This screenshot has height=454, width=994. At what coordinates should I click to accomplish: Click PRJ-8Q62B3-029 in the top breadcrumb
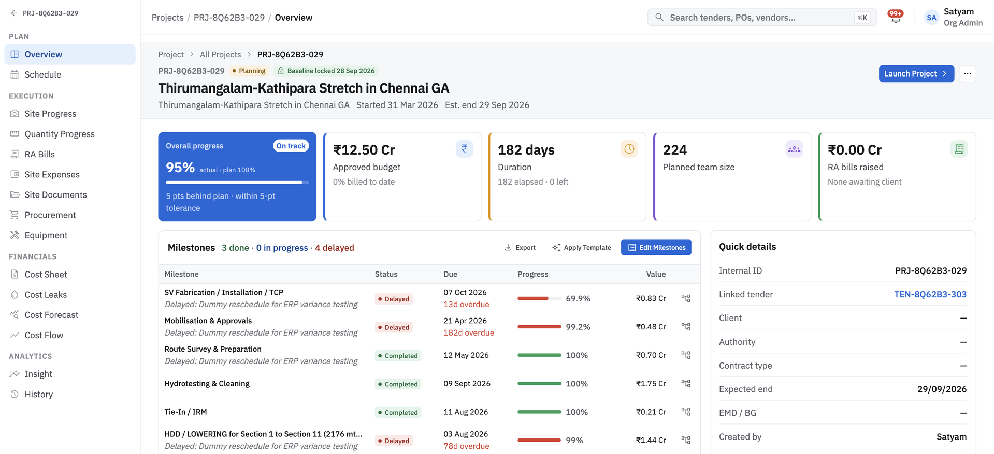tap(229, 18)
